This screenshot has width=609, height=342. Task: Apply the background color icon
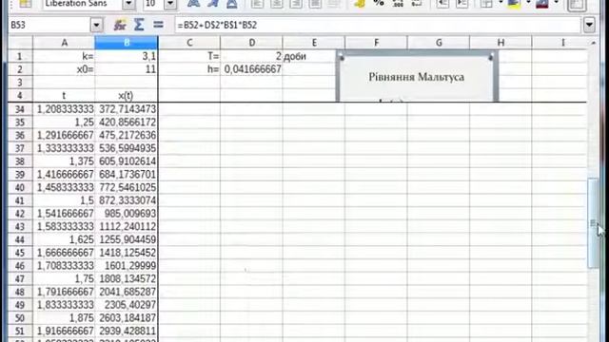[514, 4]
